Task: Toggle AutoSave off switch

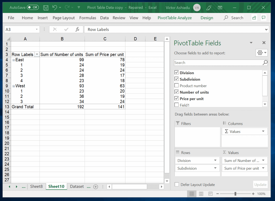Action: (33, 8)
